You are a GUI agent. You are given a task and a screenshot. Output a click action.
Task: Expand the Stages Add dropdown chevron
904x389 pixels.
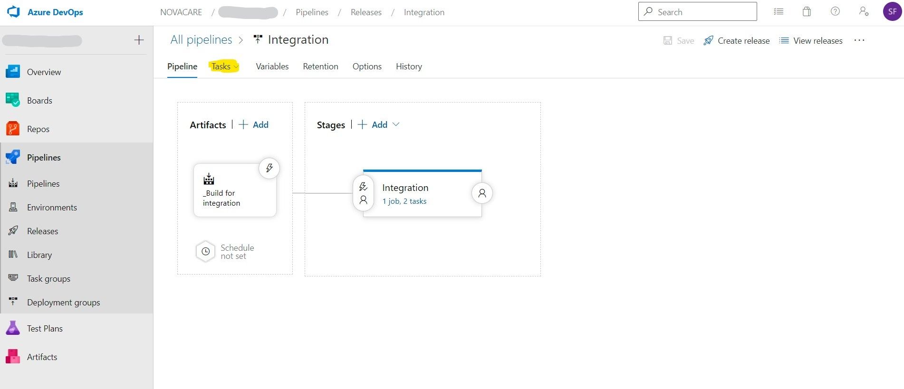396,124
